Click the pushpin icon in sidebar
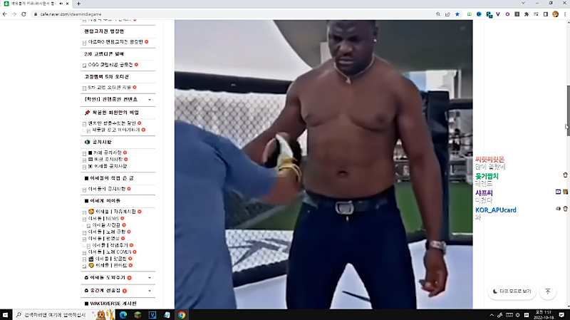This screenshot has width=570, height=320. pos(87,113)
